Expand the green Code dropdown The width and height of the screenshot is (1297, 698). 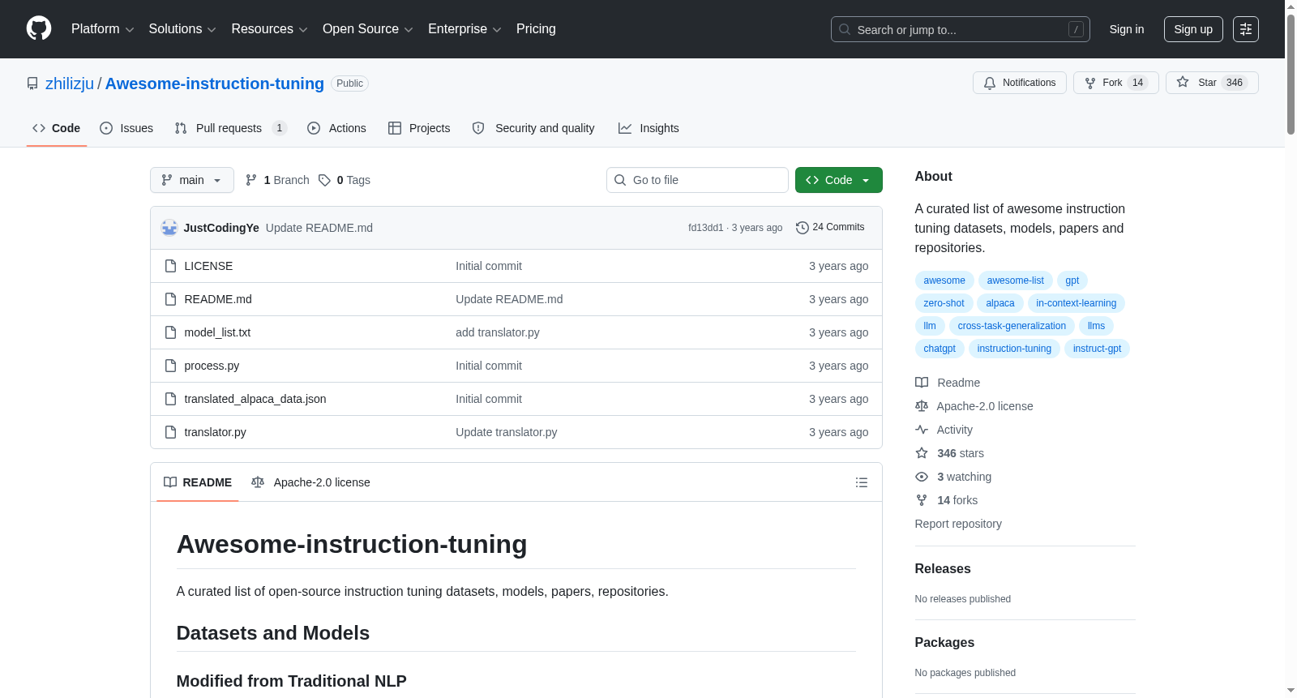point(838,180)
